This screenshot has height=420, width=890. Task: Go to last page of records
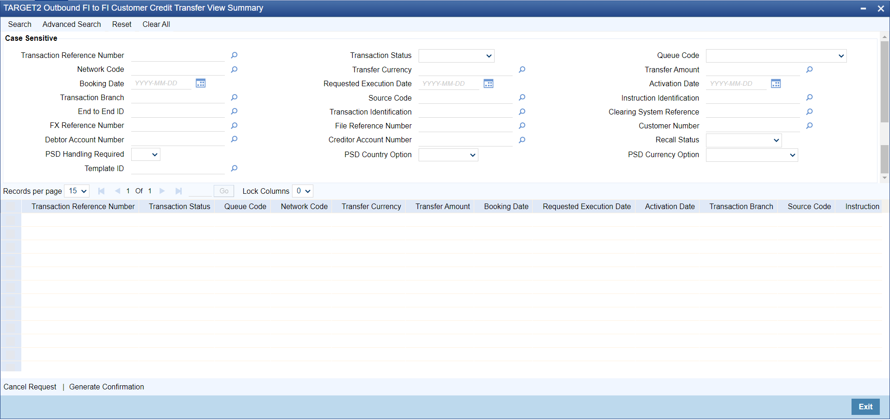pyautogui.click(x=178, y=191)
